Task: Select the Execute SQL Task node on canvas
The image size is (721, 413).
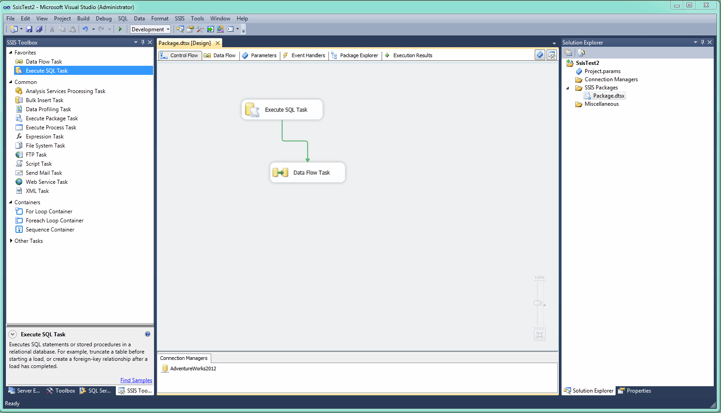Action: click(x=282, y=109)
